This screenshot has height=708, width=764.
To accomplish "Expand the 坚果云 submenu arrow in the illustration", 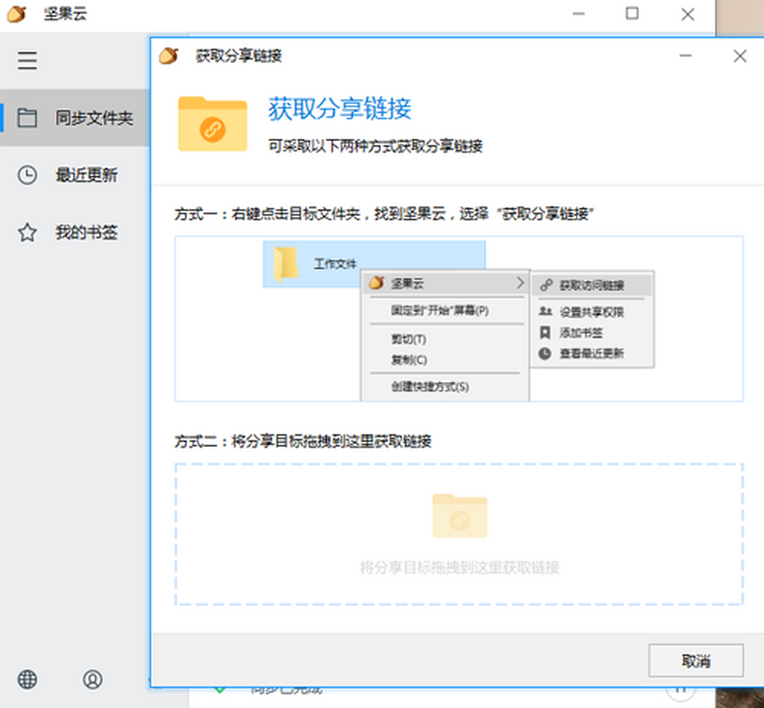I will pos(520,282).
